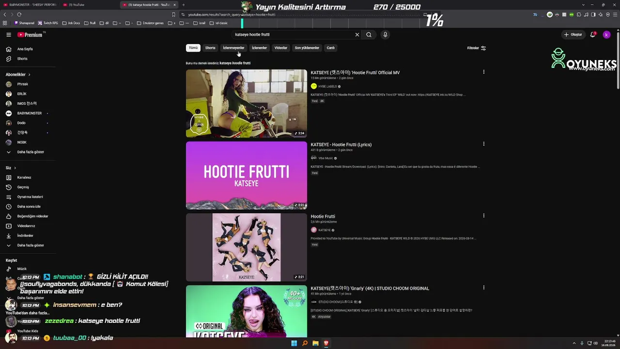
Task: Open Geçmiş watch history
Action: [x=28, y=187]
